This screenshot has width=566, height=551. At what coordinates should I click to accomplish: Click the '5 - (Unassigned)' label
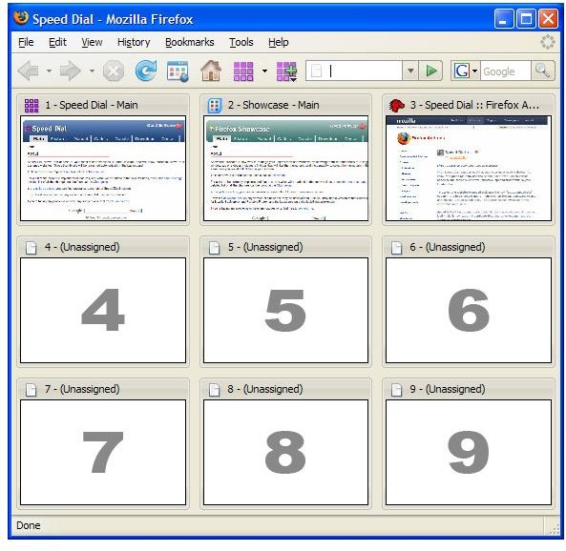pyautogui.click(x=265, y=247)
